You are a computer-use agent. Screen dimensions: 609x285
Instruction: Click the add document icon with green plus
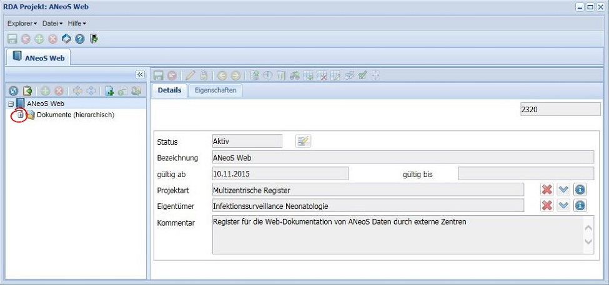109,91
